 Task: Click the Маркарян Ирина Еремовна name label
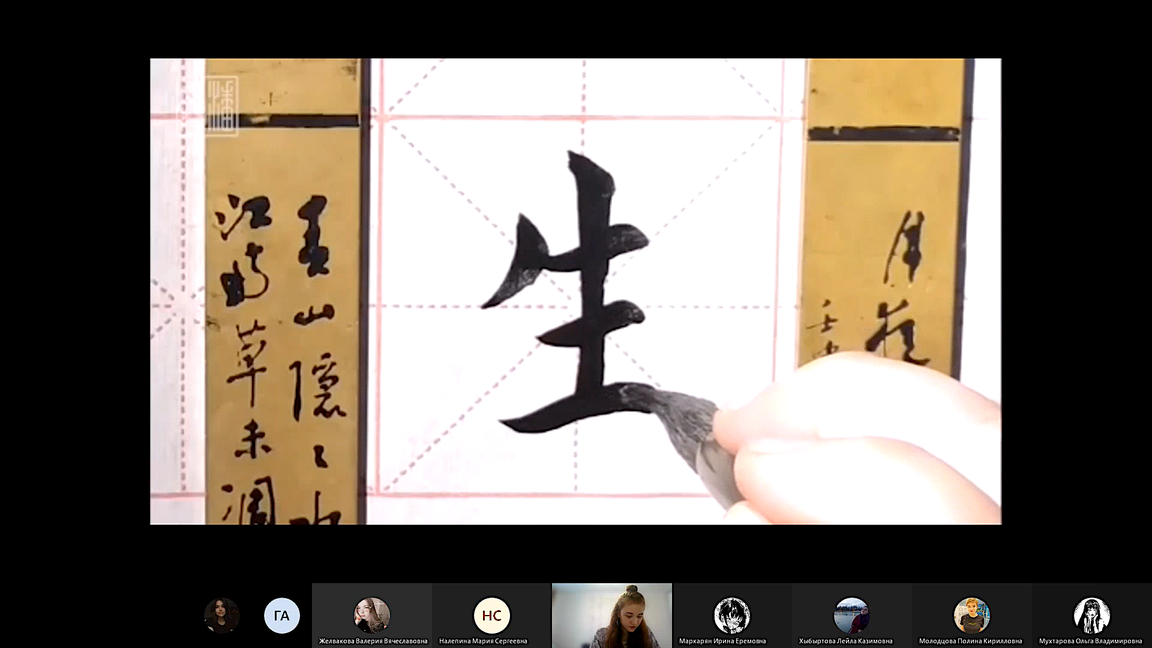[x=722, y=641]
